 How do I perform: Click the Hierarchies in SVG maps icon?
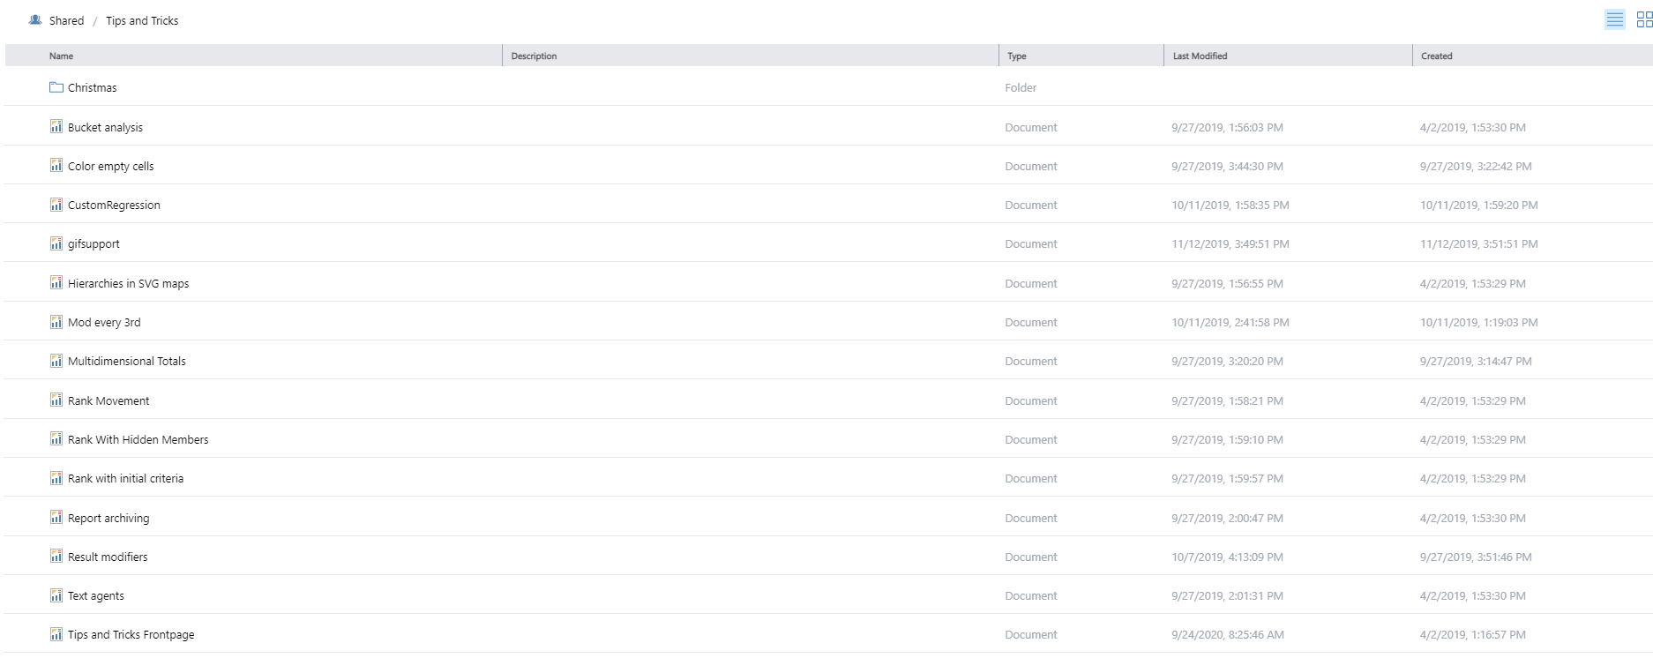click(56, 282)
